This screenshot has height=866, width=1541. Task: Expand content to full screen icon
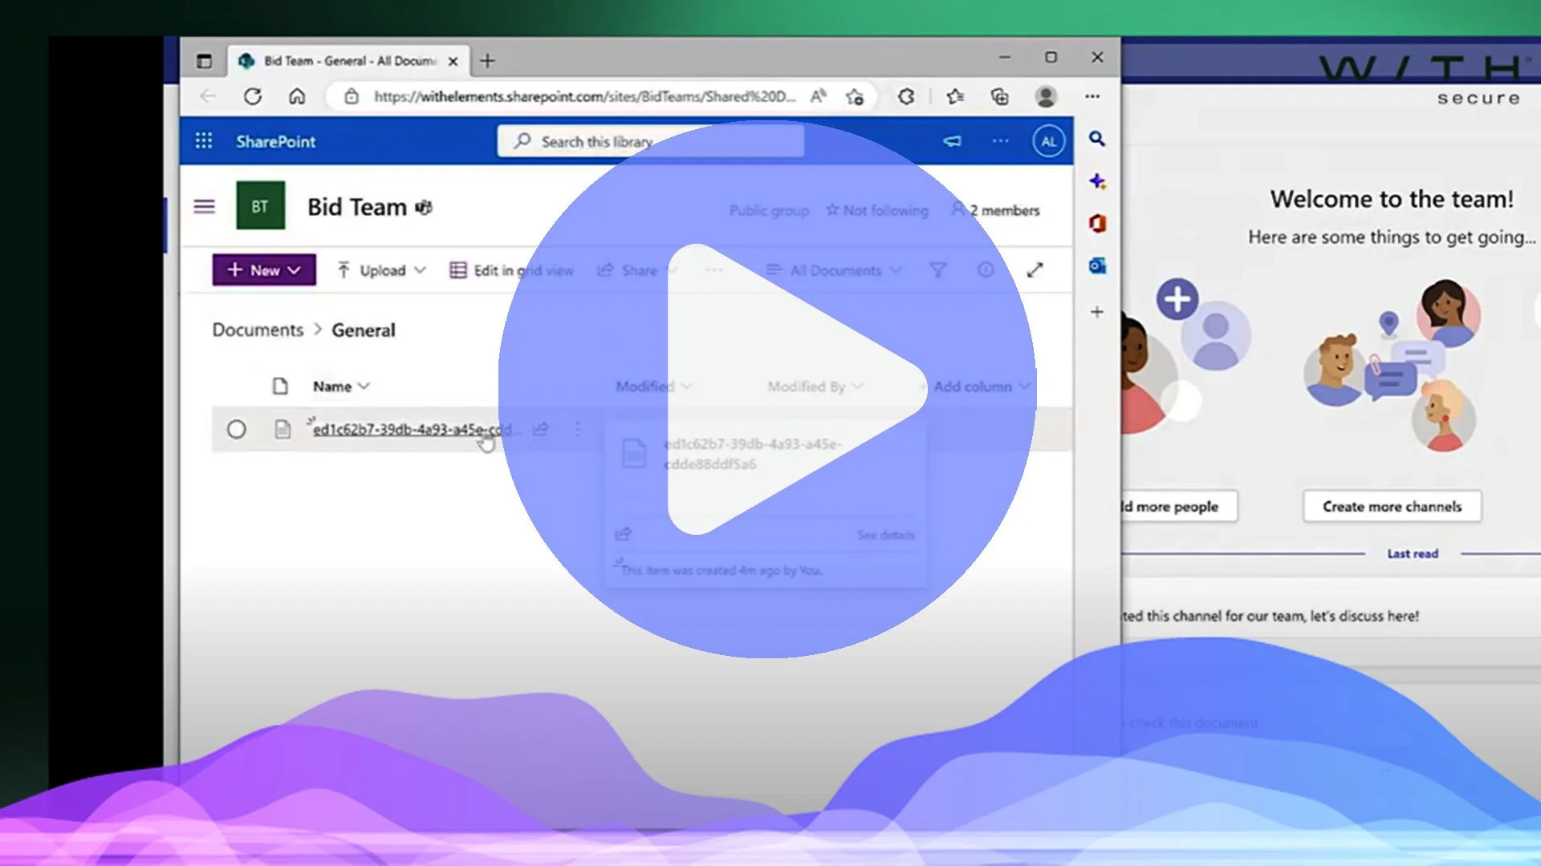(x=1035, y=270)
